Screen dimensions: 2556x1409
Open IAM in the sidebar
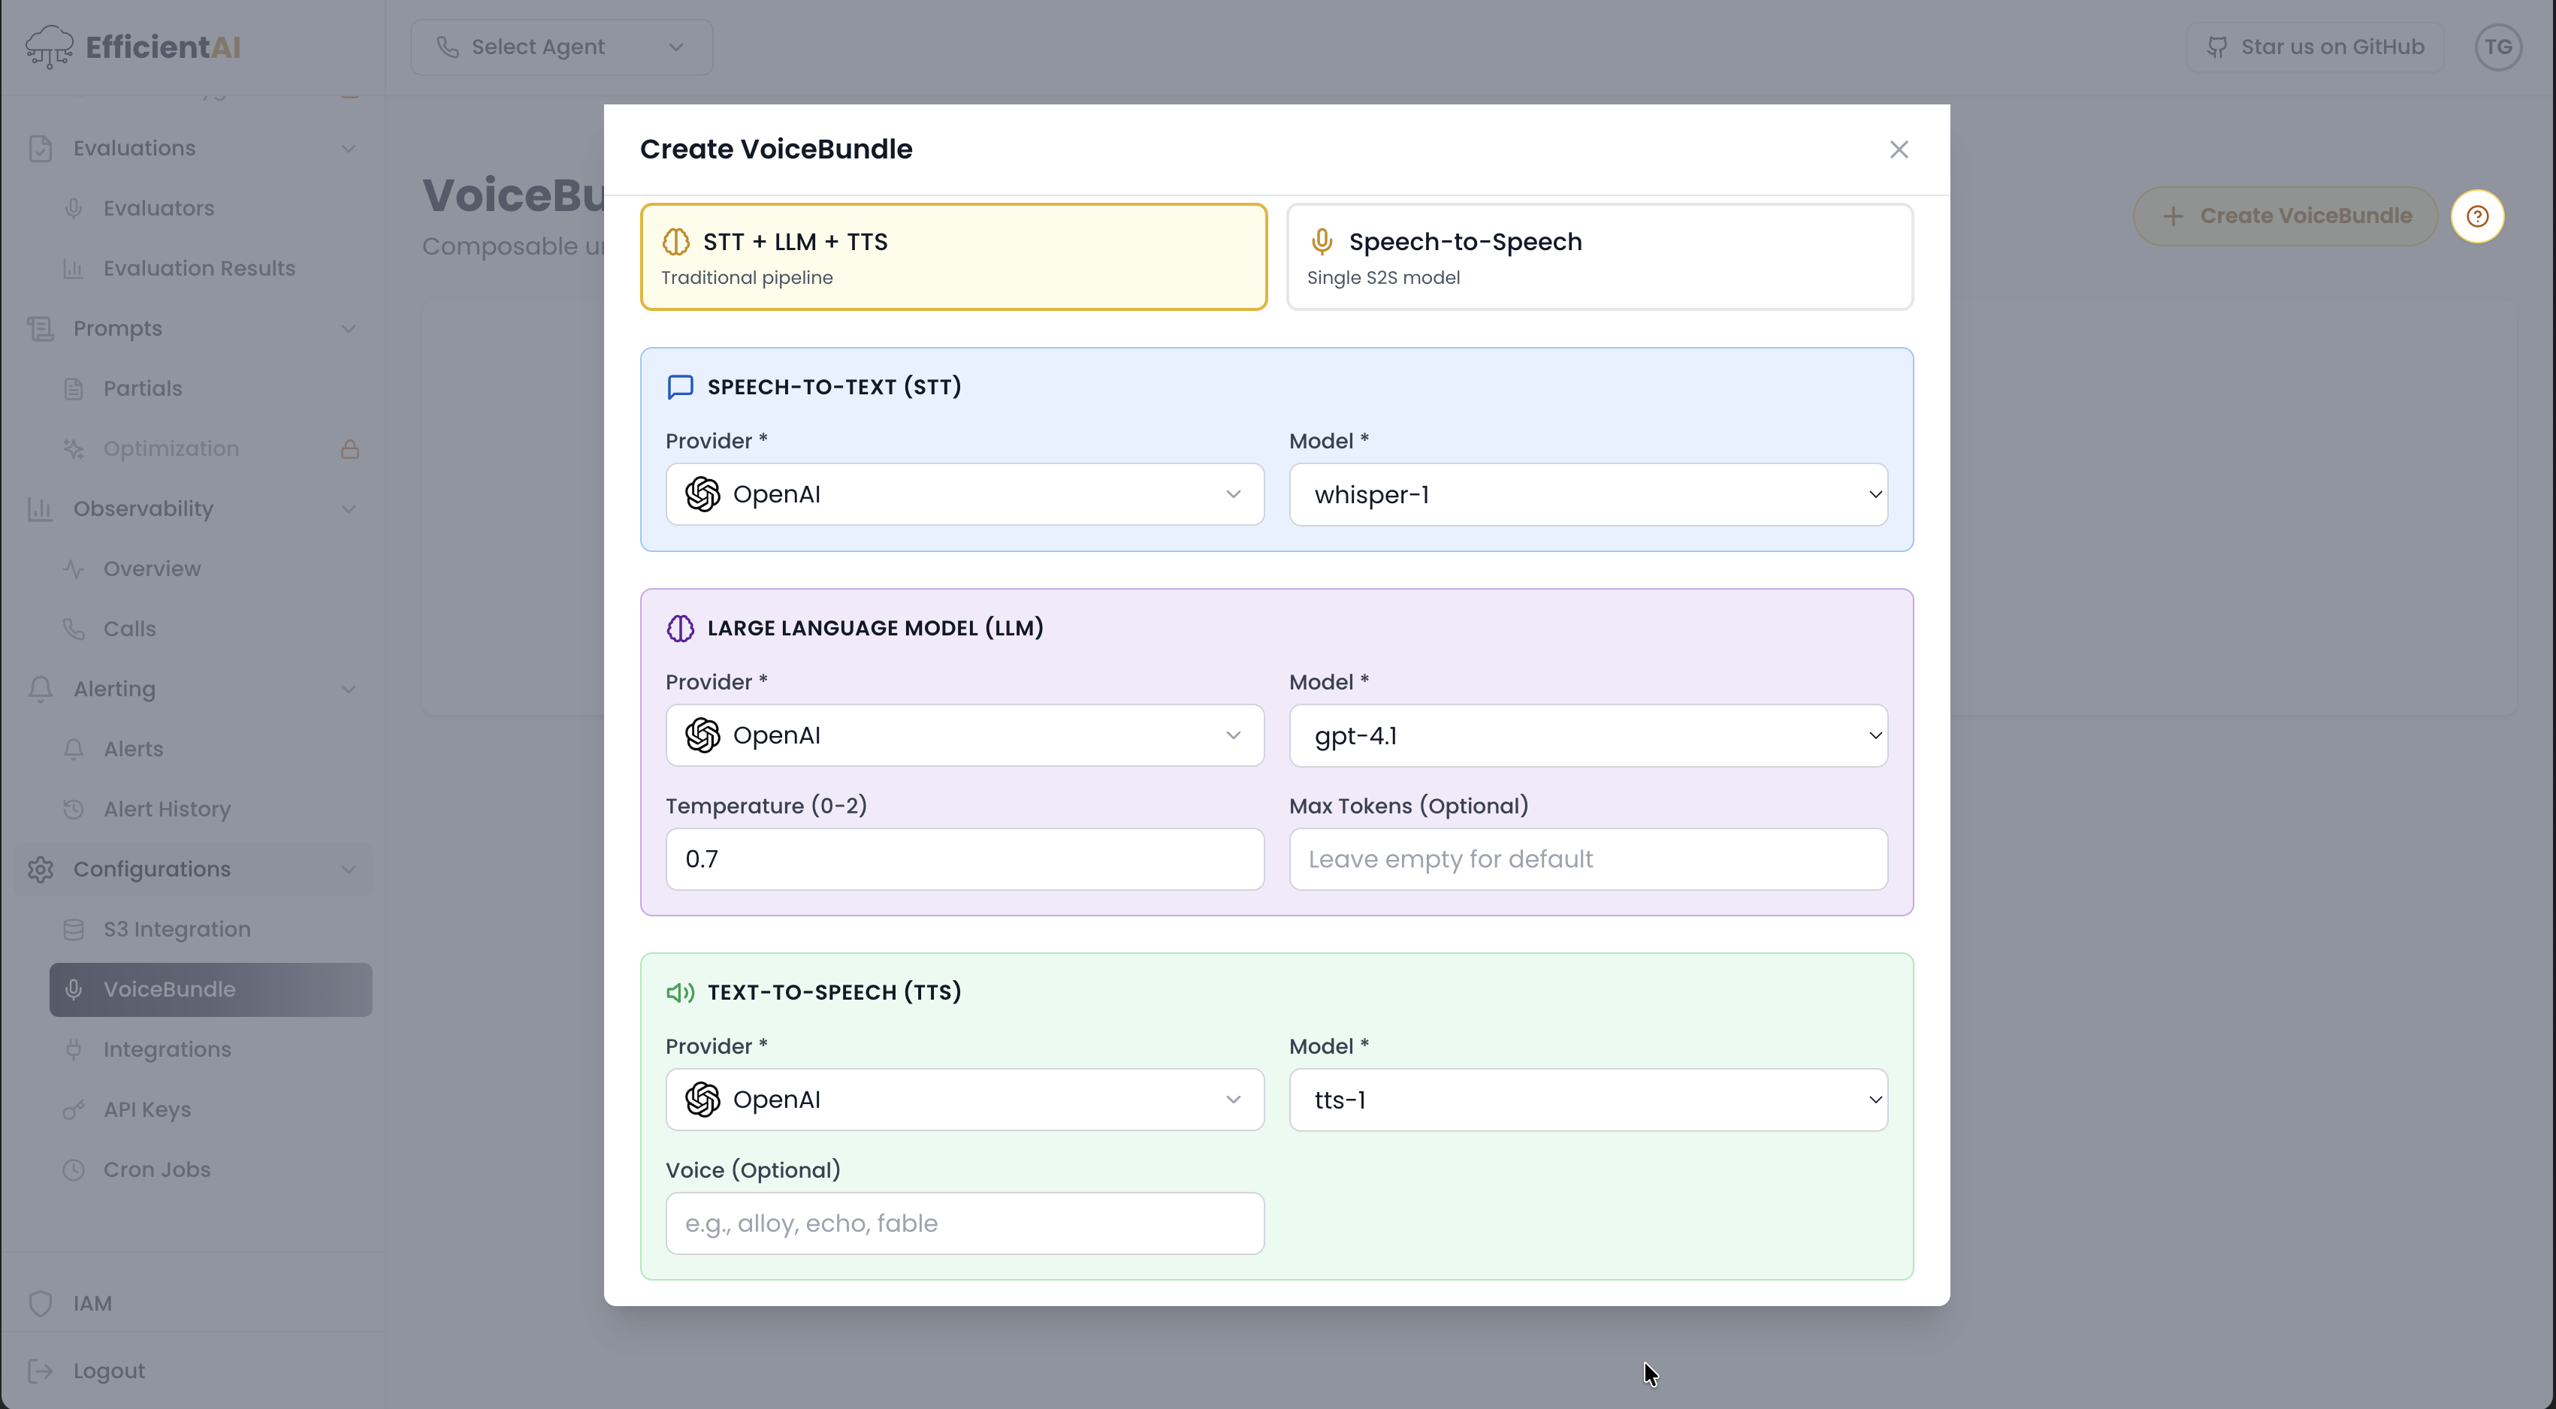(192, 1304)
